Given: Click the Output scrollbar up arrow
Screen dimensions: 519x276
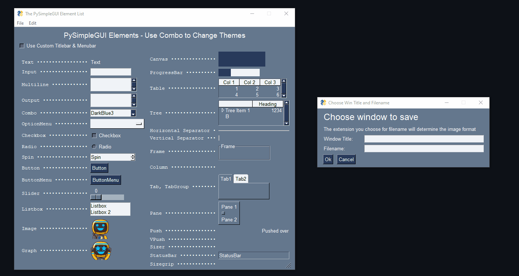Looking at the screenshot, I should pos(134,96).
